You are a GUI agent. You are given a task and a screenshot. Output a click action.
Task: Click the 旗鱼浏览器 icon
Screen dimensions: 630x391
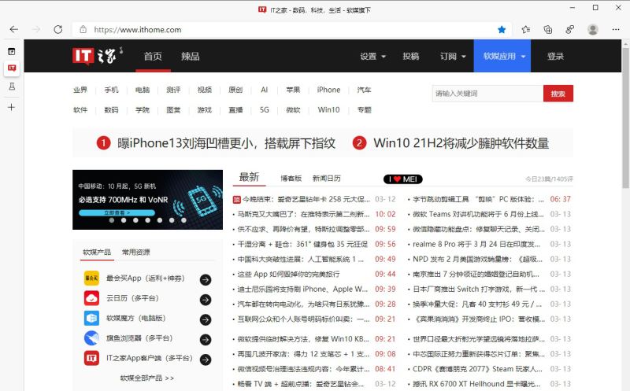[91, 338]
